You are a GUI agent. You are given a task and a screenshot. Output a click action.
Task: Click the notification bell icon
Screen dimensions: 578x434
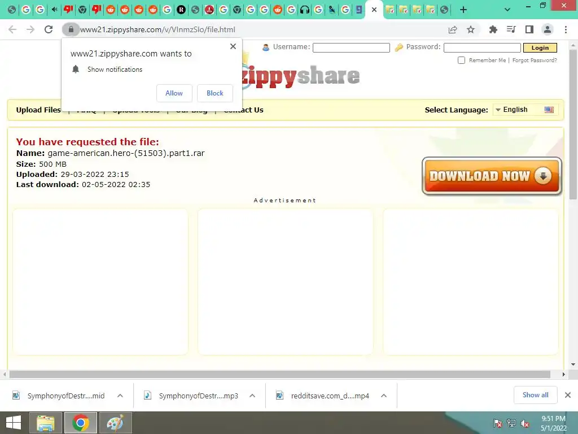pyautogui.click(x=76, y=70)
